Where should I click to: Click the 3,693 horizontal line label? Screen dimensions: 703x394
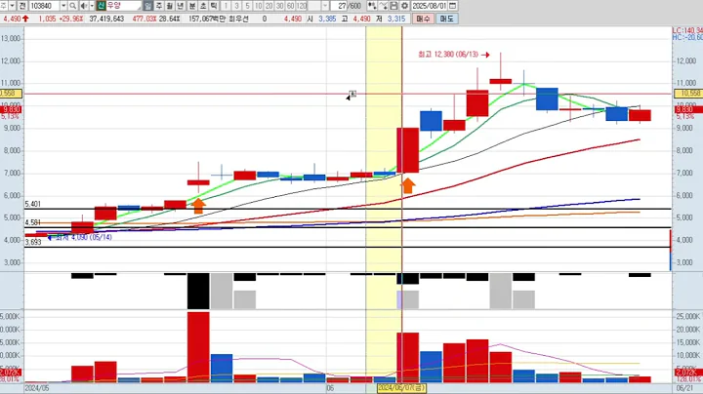[x=33, y=242]
